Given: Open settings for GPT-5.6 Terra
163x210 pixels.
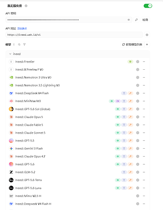Looking at the screenshot, I should click(138, 180).
